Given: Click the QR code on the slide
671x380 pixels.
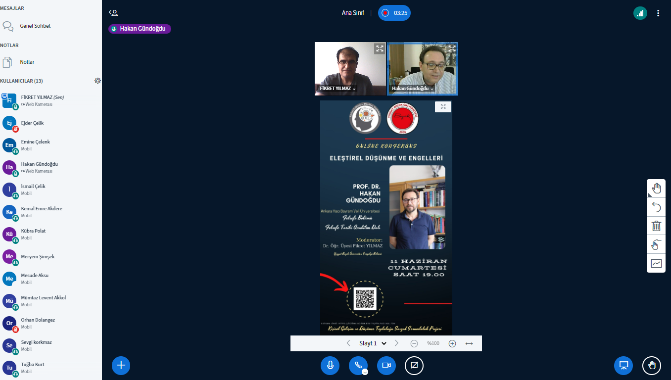Looking at the screenshot, I should [x=365, y=299].
